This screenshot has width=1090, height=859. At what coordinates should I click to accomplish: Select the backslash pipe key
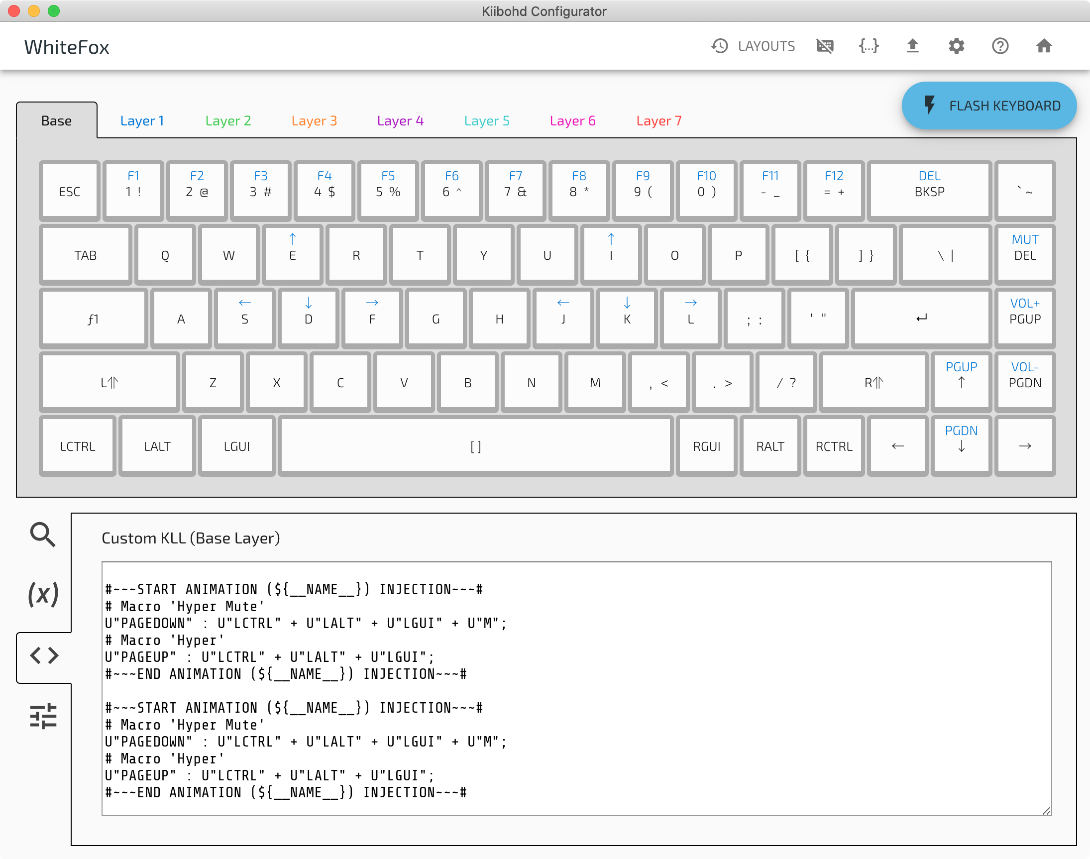point(946,255)
